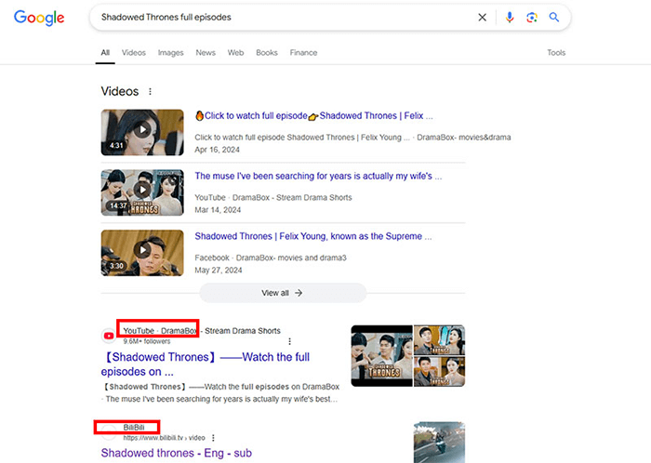Image resolution: width=651 pixels, height=463 pixels.
Task: Click the 'Apr 16, 2024' date text
Action: click(217, 150)
